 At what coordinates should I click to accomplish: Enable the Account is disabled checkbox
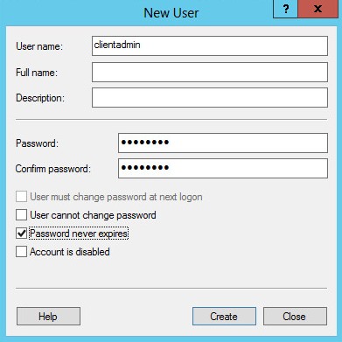pyautogui.click(x=21, y=252)
